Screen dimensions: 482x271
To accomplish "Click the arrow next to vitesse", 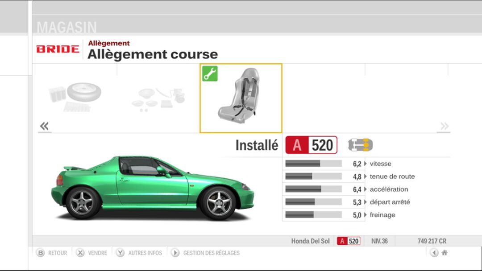I will 365,164.
